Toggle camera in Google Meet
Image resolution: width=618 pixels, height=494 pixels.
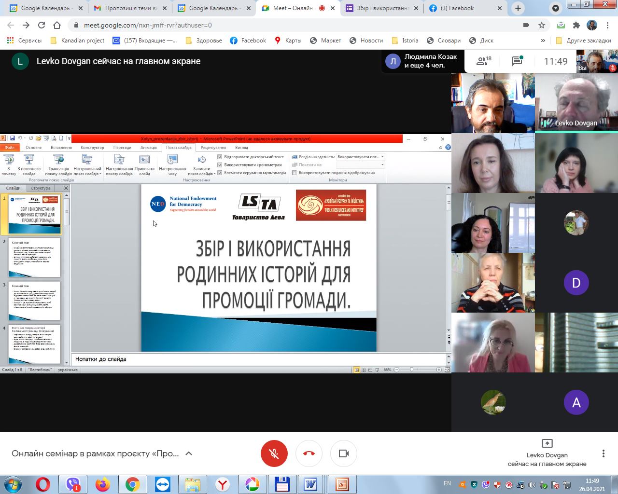344,453
